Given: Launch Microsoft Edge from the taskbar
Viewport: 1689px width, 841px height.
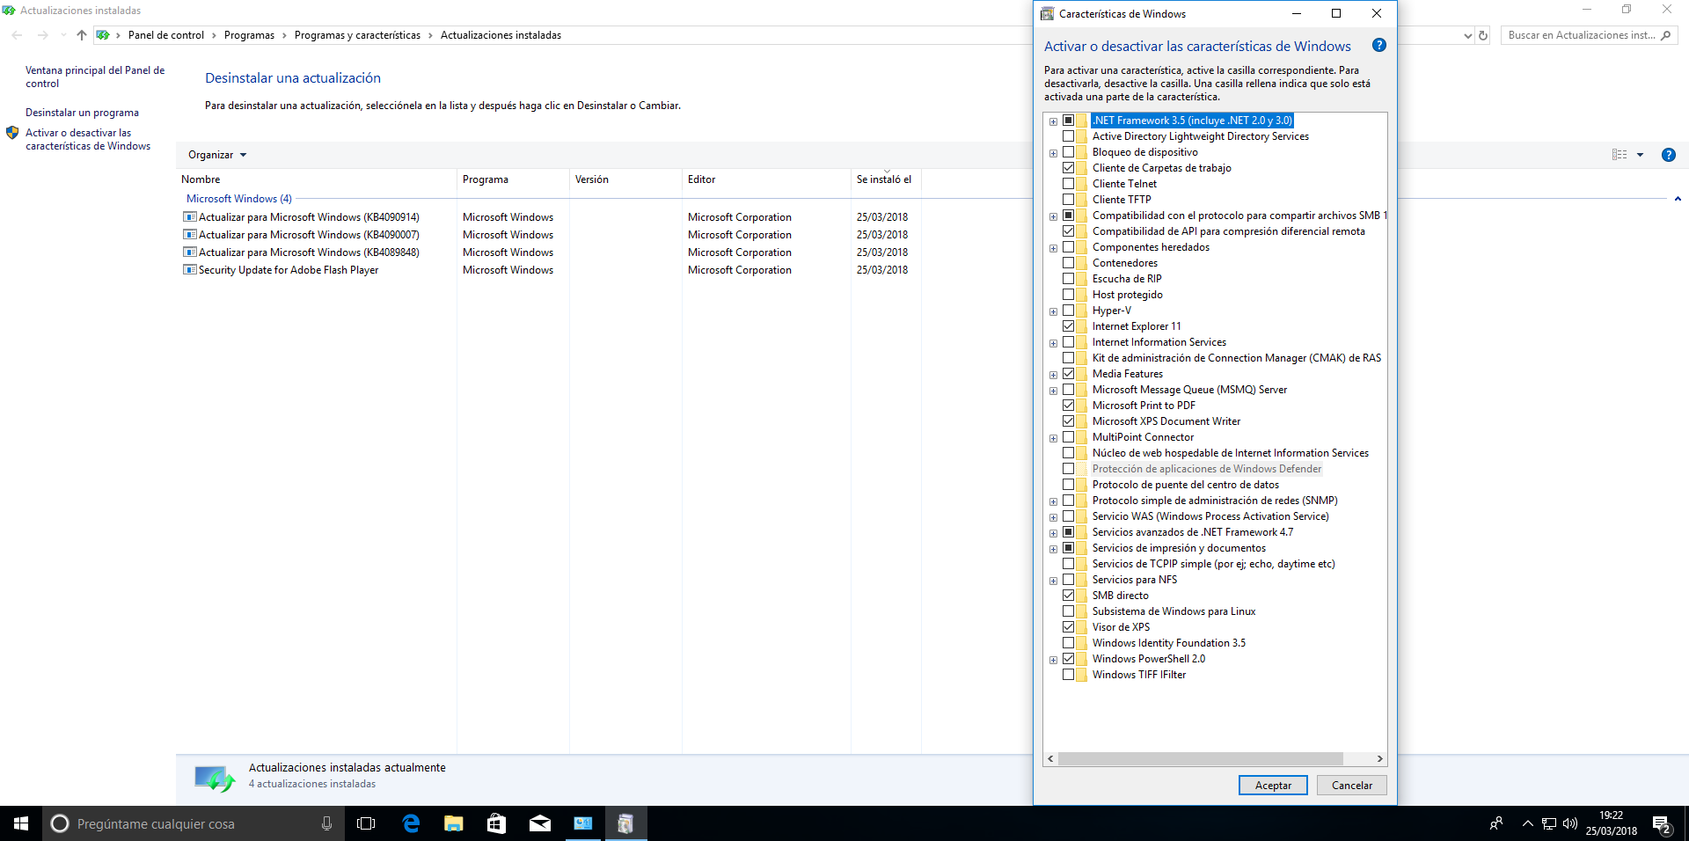Looking at the screenshot, I should 410,823.
